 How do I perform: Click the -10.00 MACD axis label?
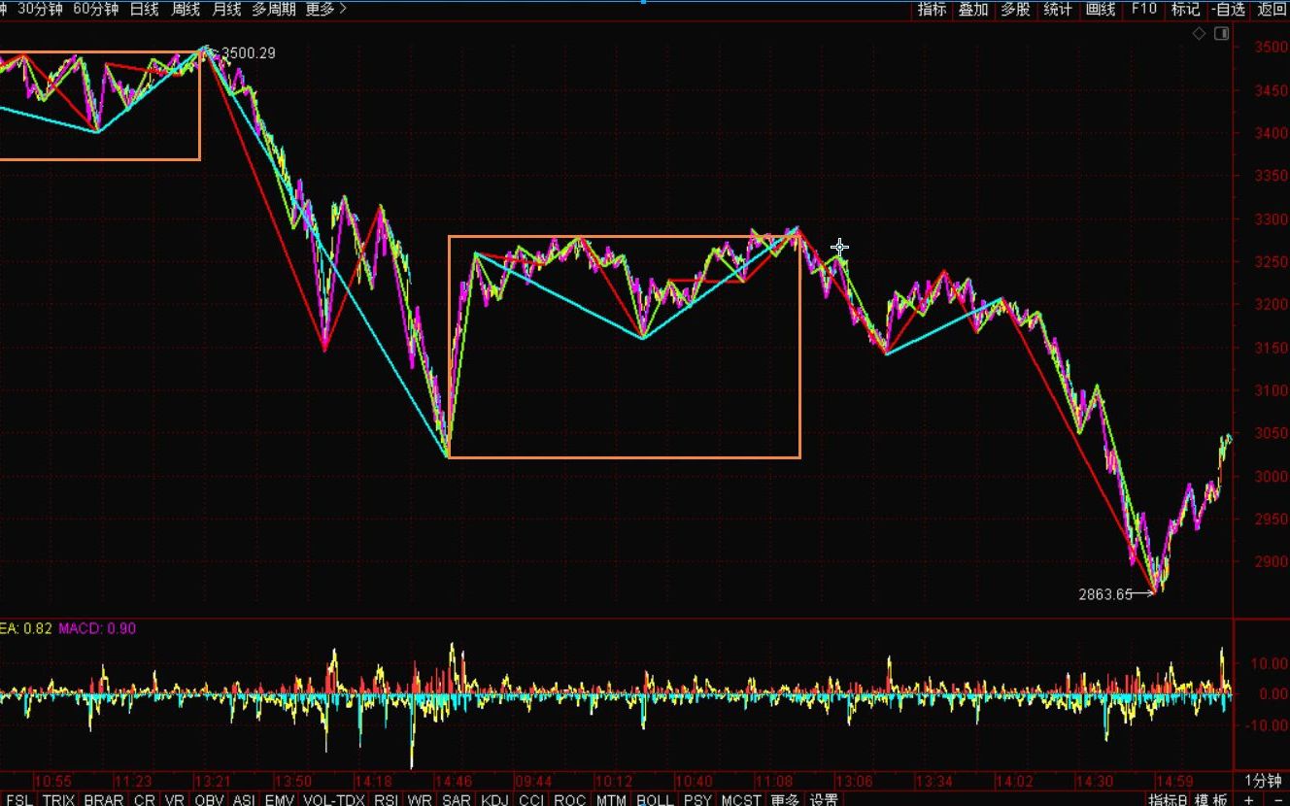click(1269, 725)
